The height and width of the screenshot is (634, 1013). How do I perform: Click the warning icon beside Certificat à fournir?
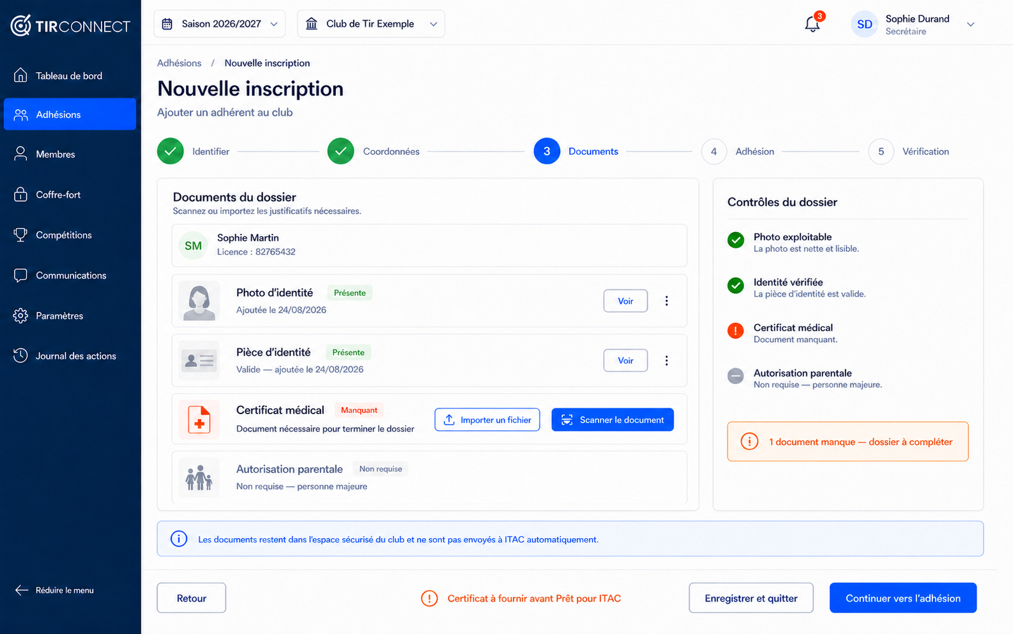pos(429,598)
